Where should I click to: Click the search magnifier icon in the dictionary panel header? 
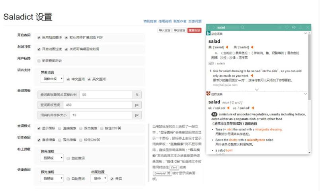tap(242, 27)
